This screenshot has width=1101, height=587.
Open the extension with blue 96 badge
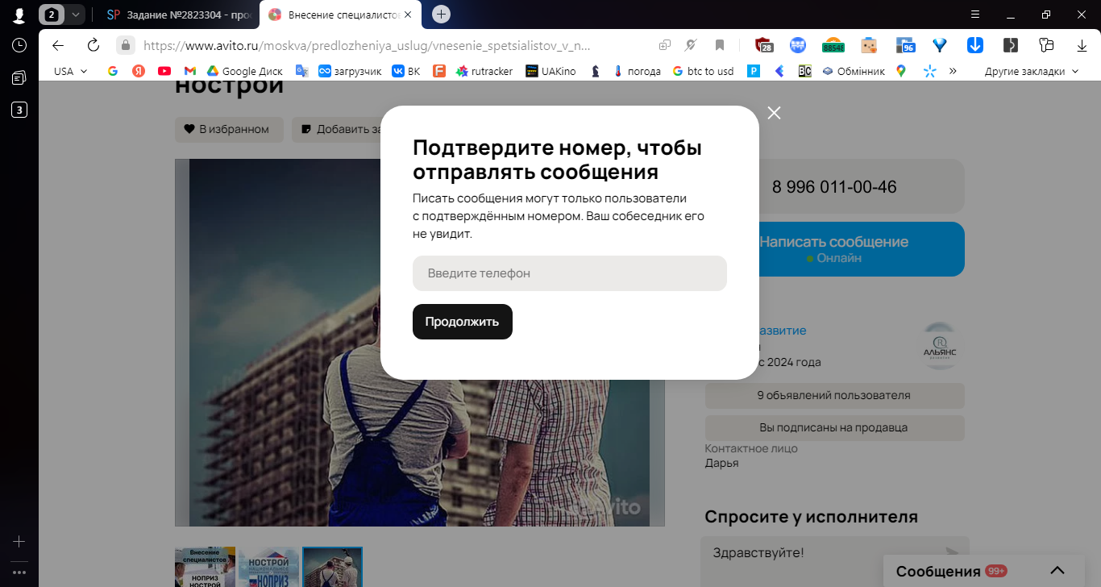click(x=906, y=45)
